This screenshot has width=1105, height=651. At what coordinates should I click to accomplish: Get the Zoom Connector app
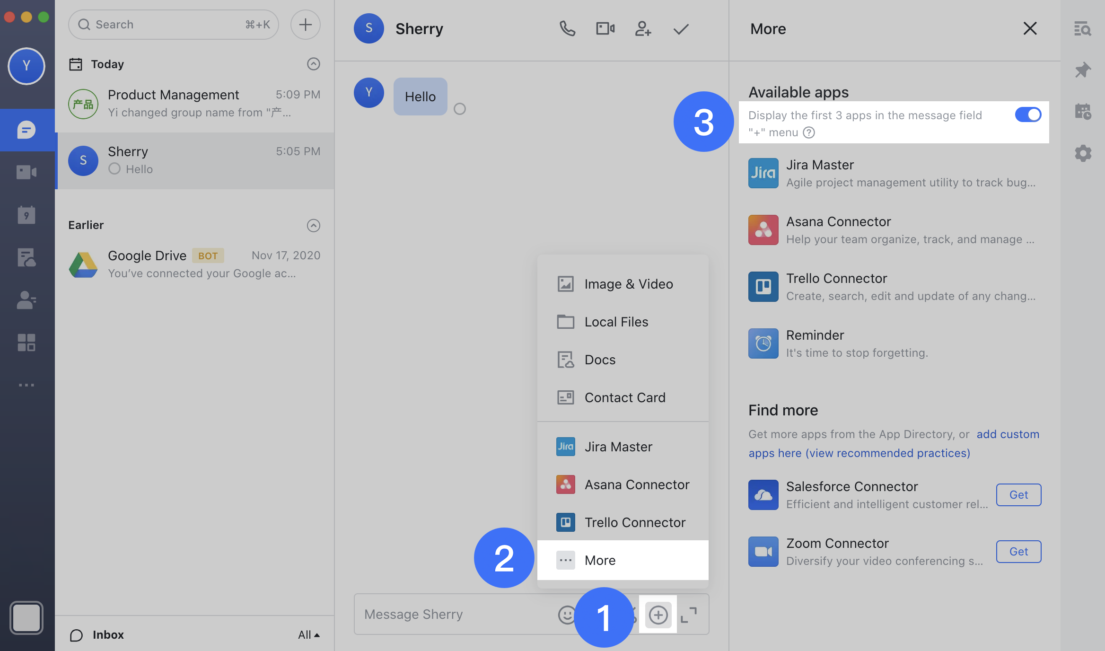pos(1018,552)
